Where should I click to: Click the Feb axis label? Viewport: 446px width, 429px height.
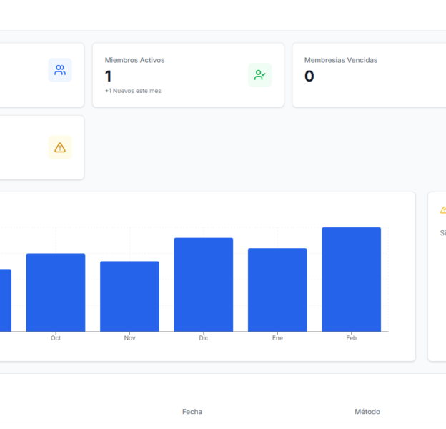(x=351, y=337)
